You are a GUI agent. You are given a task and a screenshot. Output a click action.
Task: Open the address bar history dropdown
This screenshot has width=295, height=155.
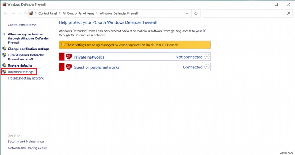[187, 14]
